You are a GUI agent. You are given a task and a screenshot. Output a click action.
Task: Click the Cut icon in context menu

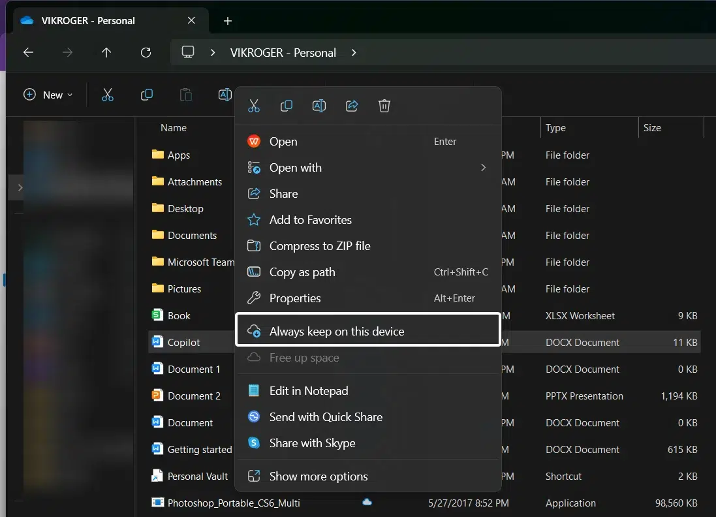tap(254, 106)
